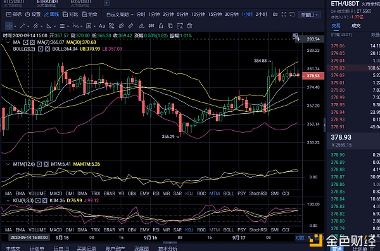Select the horizontal lines Fibonacci tool
Screen dimensions: 380x251
(62, 26)
